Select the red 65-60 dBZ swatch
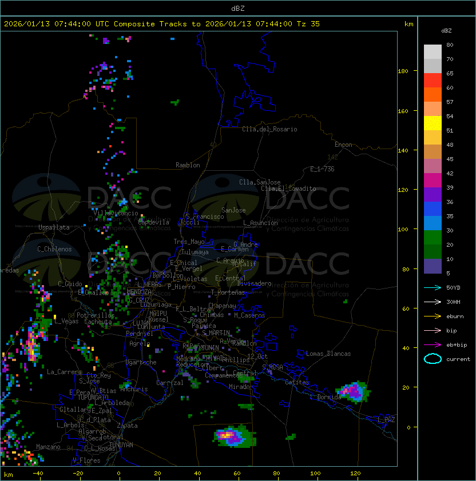Viewport: 476px width, 481px height. click(x=433, y=80)
